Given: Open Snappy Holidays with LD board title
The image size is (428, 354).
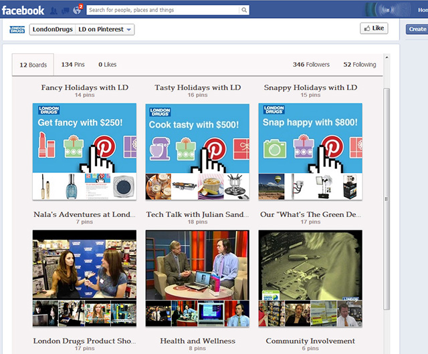Looking at the screenshot, I should coord(310,87).
